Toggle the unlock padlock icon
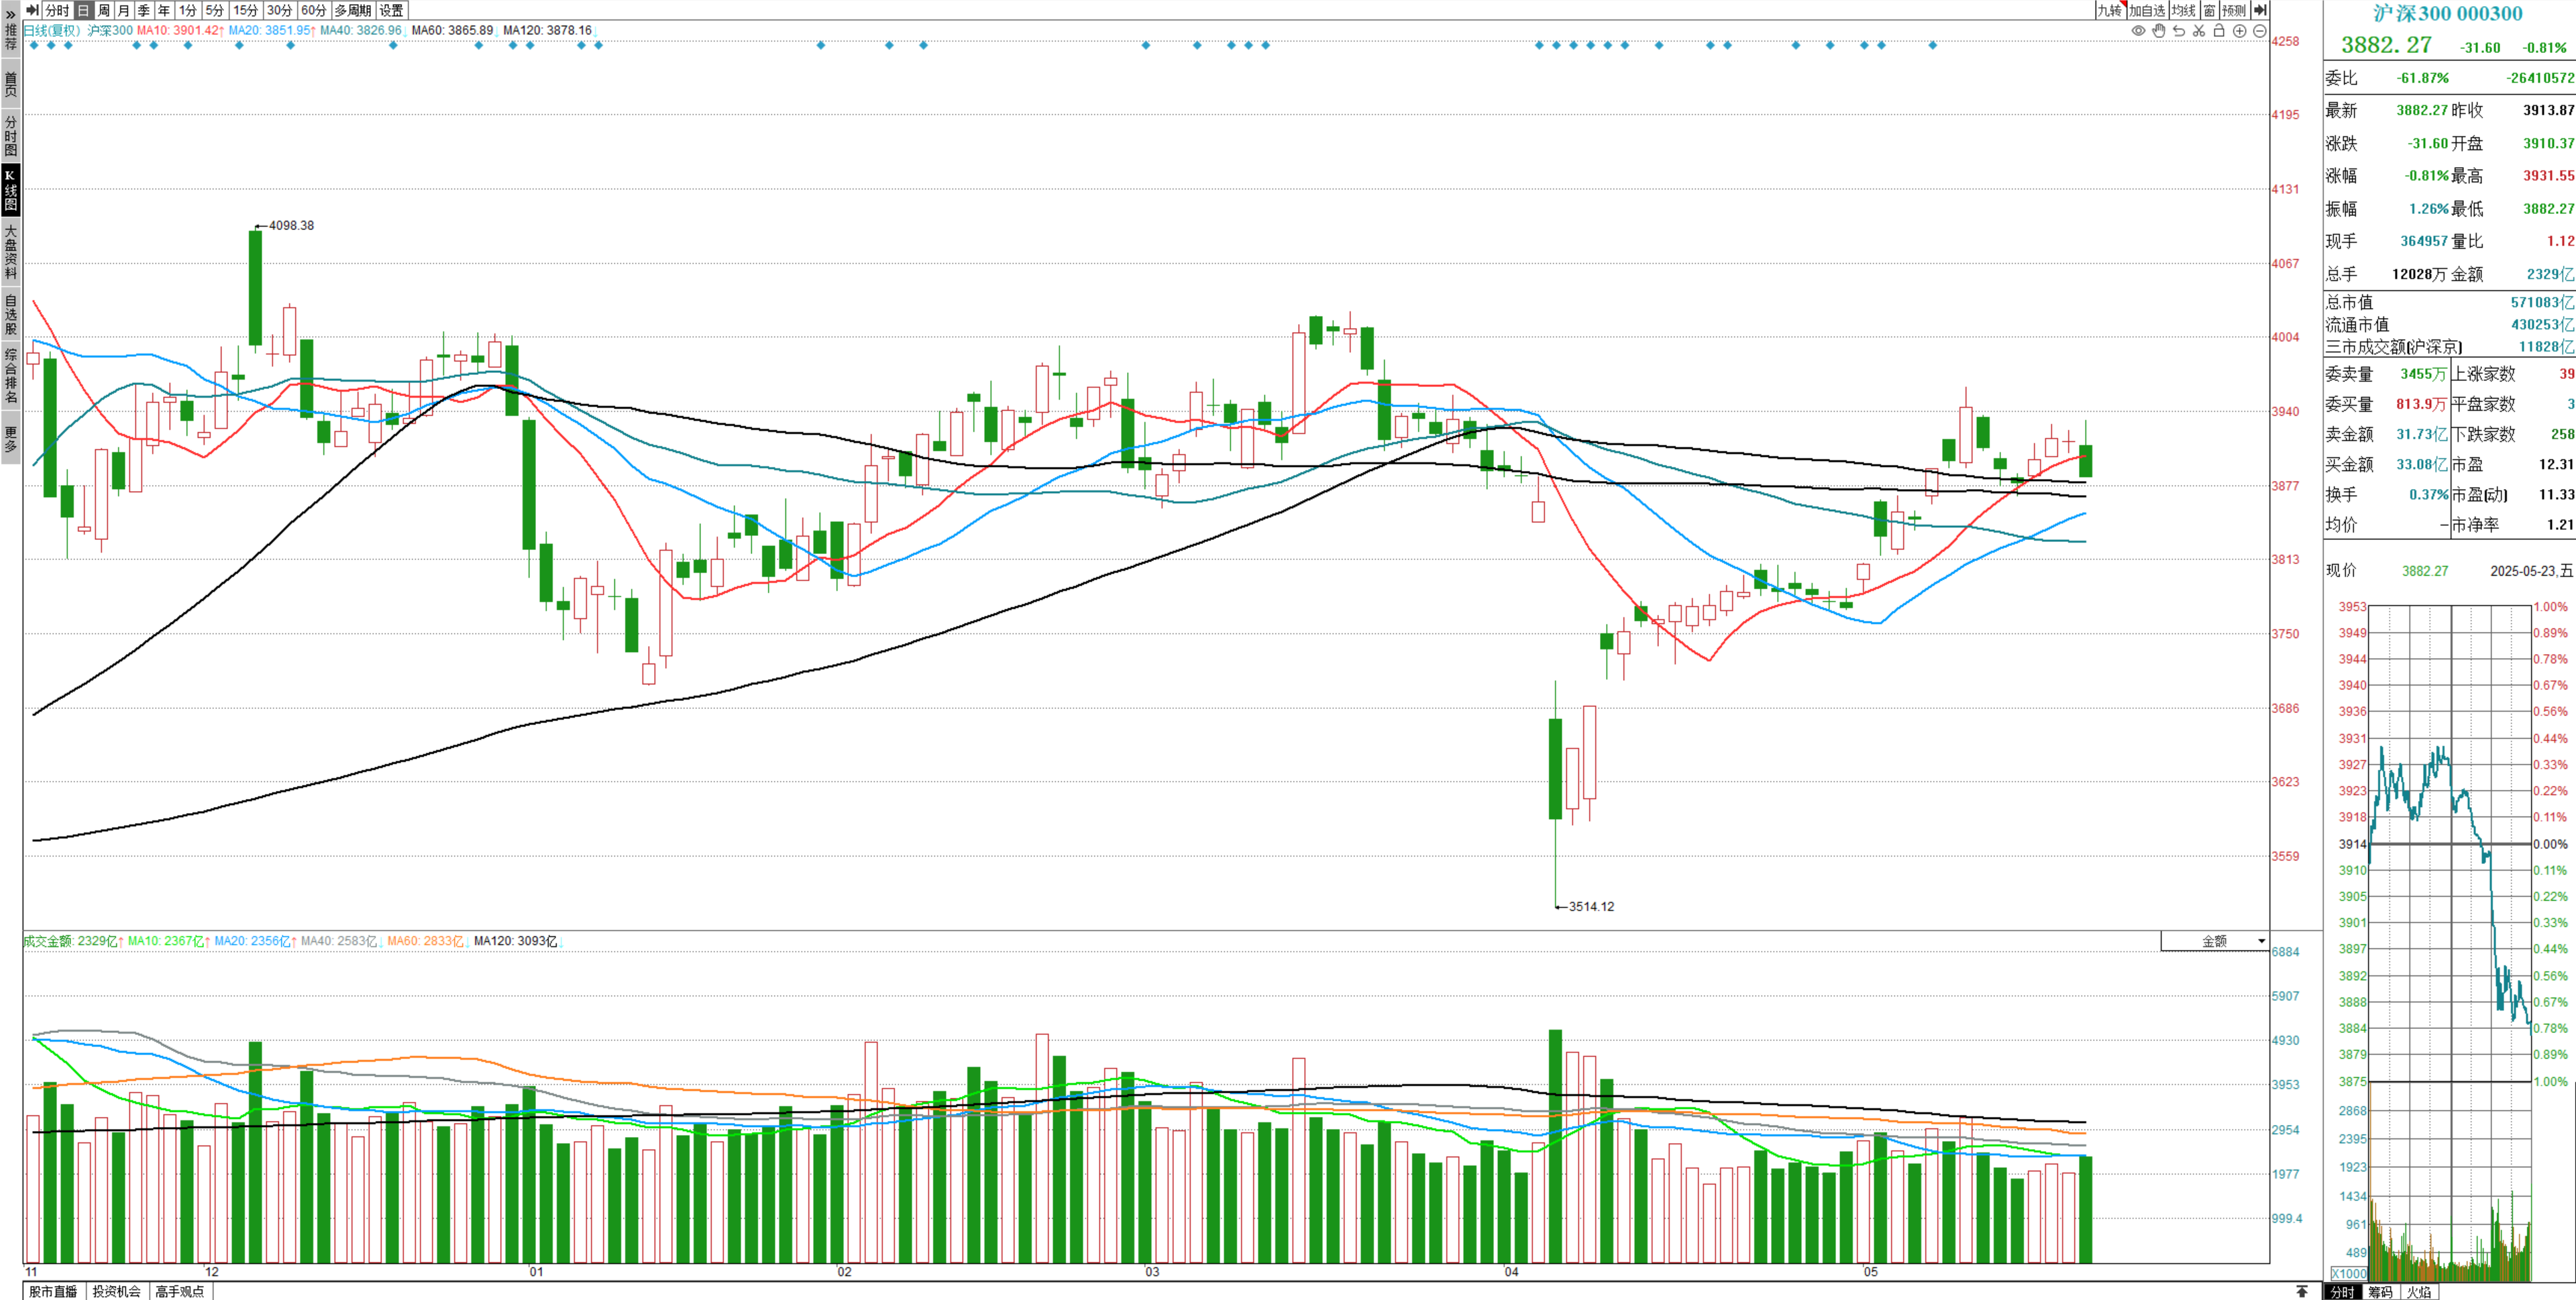The image size is (2576, 1300). click(x=2219, y=30)
